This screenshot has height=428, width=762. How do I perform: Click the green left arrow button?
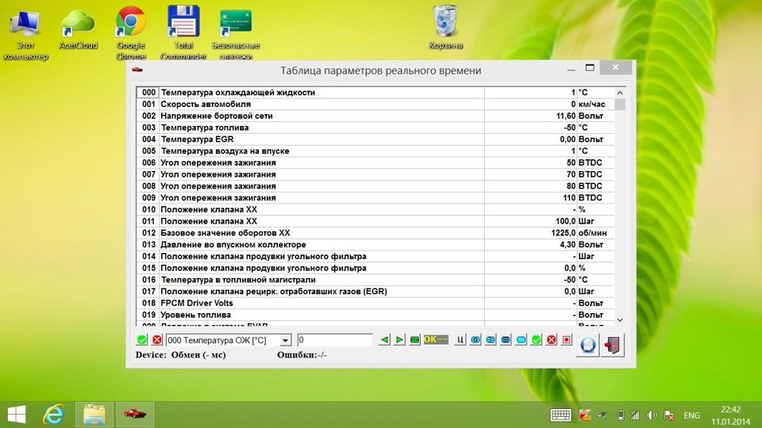[384, 340]
